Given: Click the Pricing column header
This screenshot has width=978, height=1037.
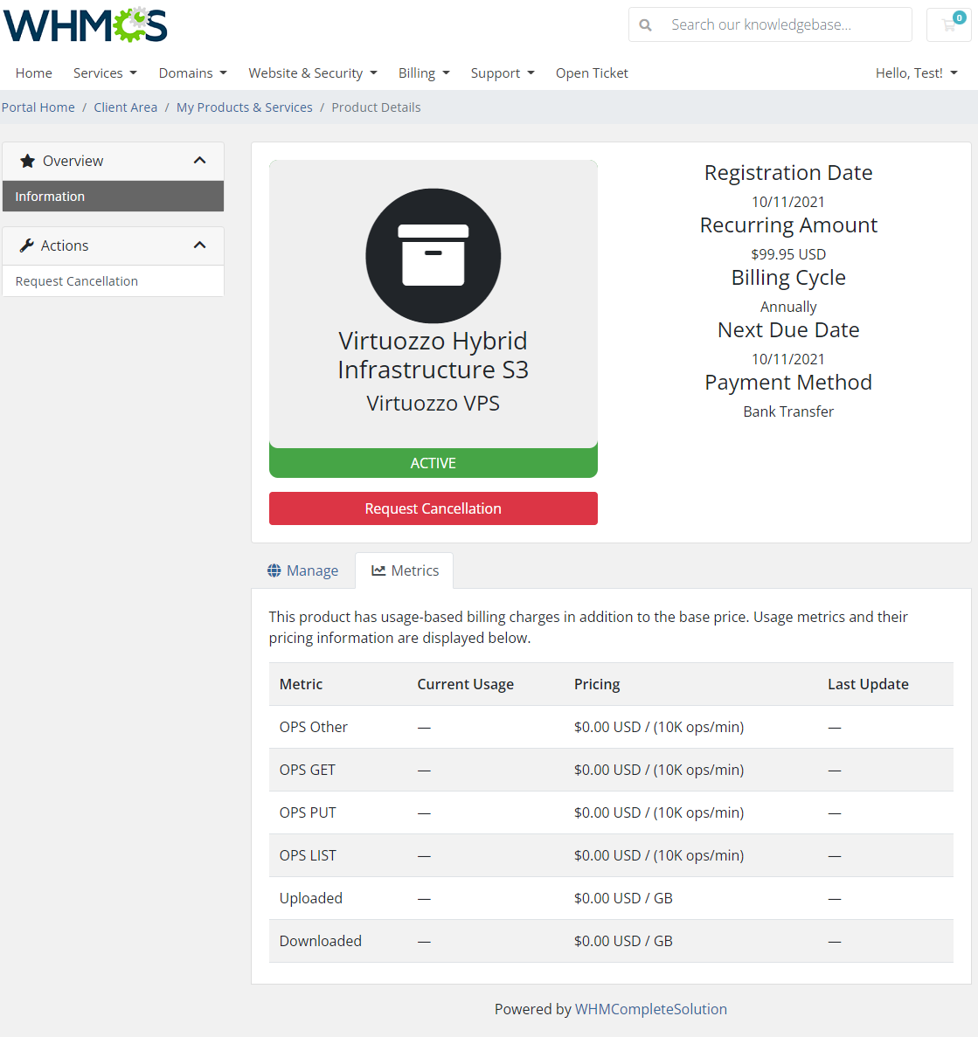Looking at the screenshot, I should pyautogui.click(x=597, y=684).
